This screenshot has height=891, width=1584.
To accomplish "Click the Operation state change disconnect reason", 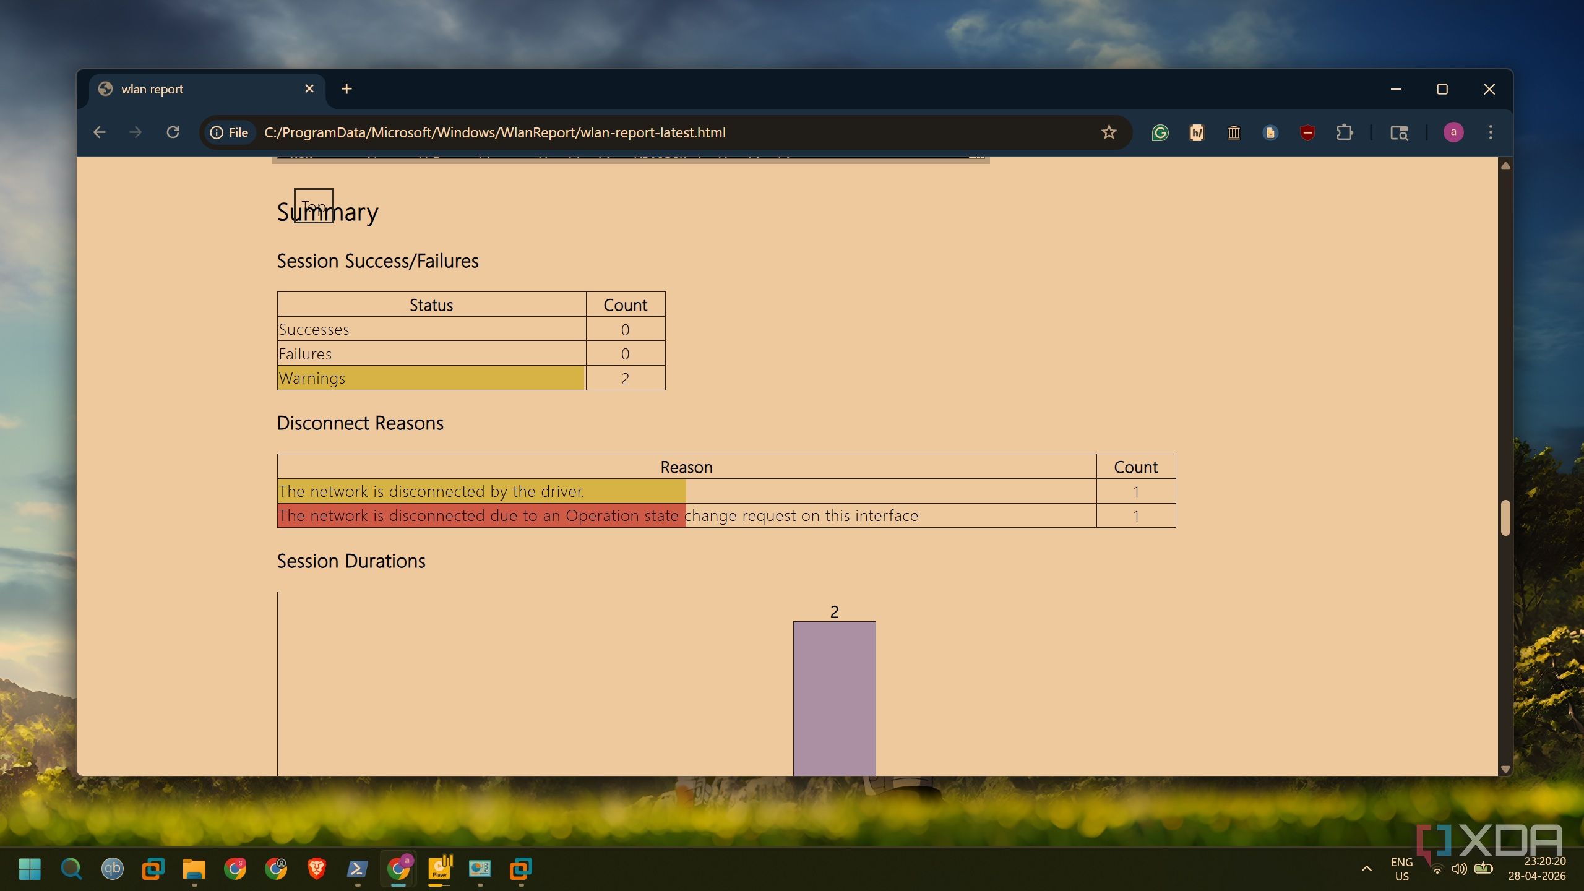I will (598, 515).
